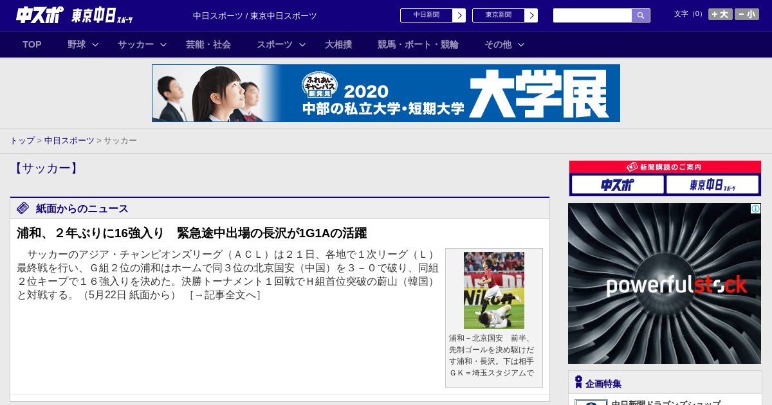The width and height of the screenshot is (772, 405).
Task: Click the ribbon icon beside 企画特集
Action: click(x=578, y=382)
